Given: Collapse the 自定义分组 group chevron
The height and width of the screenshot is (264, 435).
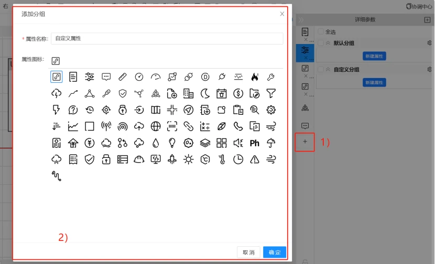Looking at the screenshot, I should tap(328, 69).
